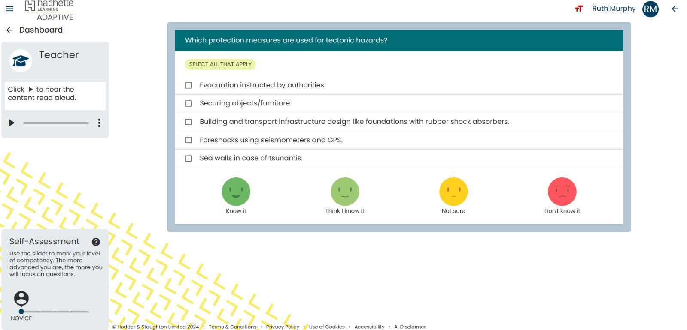Viewport: 687px width, 330px height.
Task: Open audio player more options menu
Action: coord(99,123)
